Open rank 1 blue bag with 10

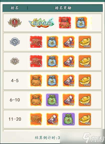(81, 23)
